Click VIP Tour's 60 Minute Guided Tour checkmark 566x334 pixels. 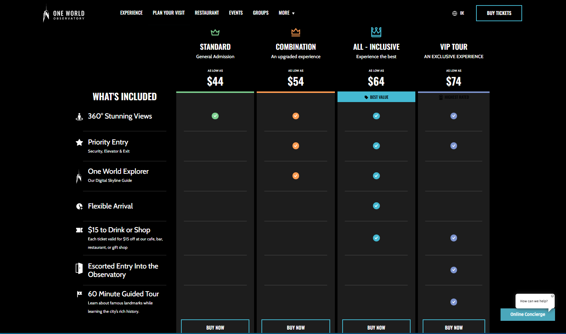454,302
